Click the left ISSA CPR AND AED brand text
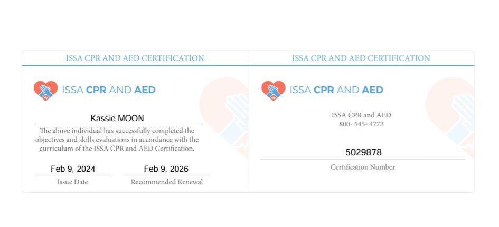The image size is (499, 227). (x=109, y=90)
